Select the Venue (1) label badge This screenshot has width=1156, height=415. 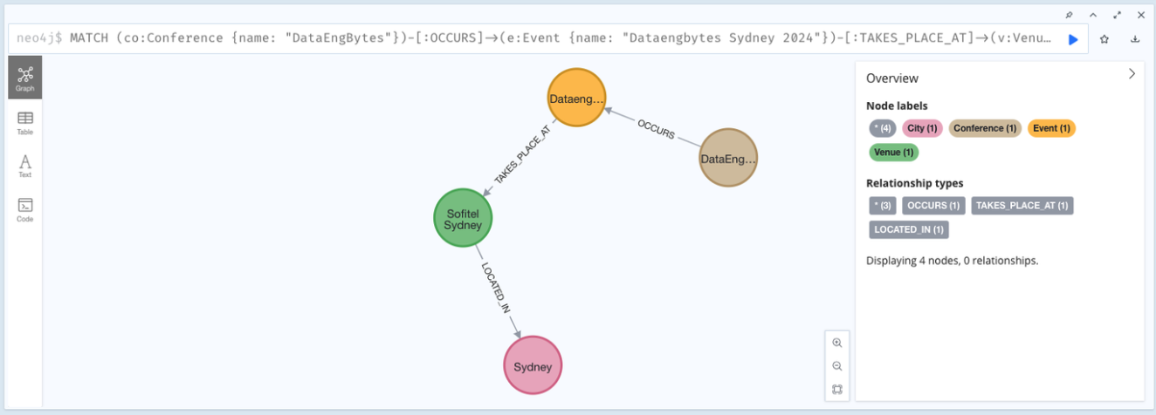point(894,153)
